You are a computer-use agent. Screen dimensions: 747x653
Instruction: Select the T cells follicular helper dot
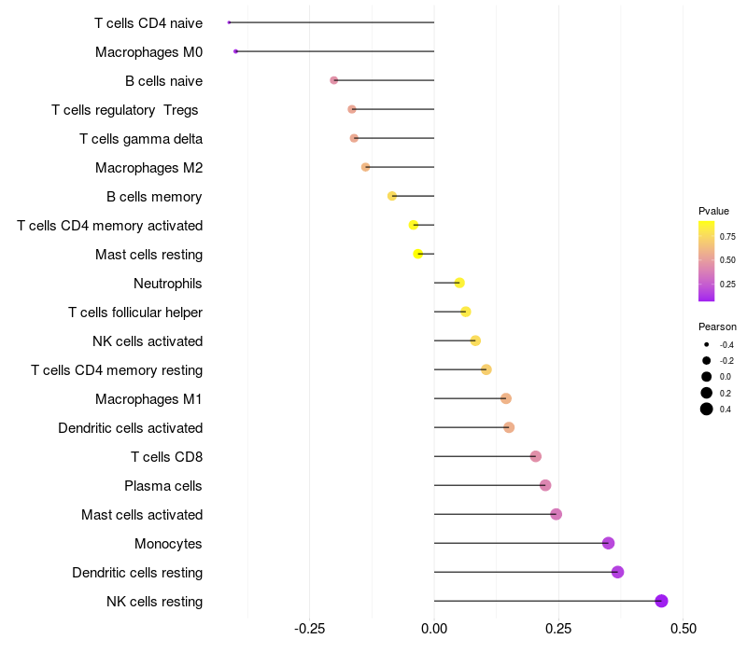[466, 312]
